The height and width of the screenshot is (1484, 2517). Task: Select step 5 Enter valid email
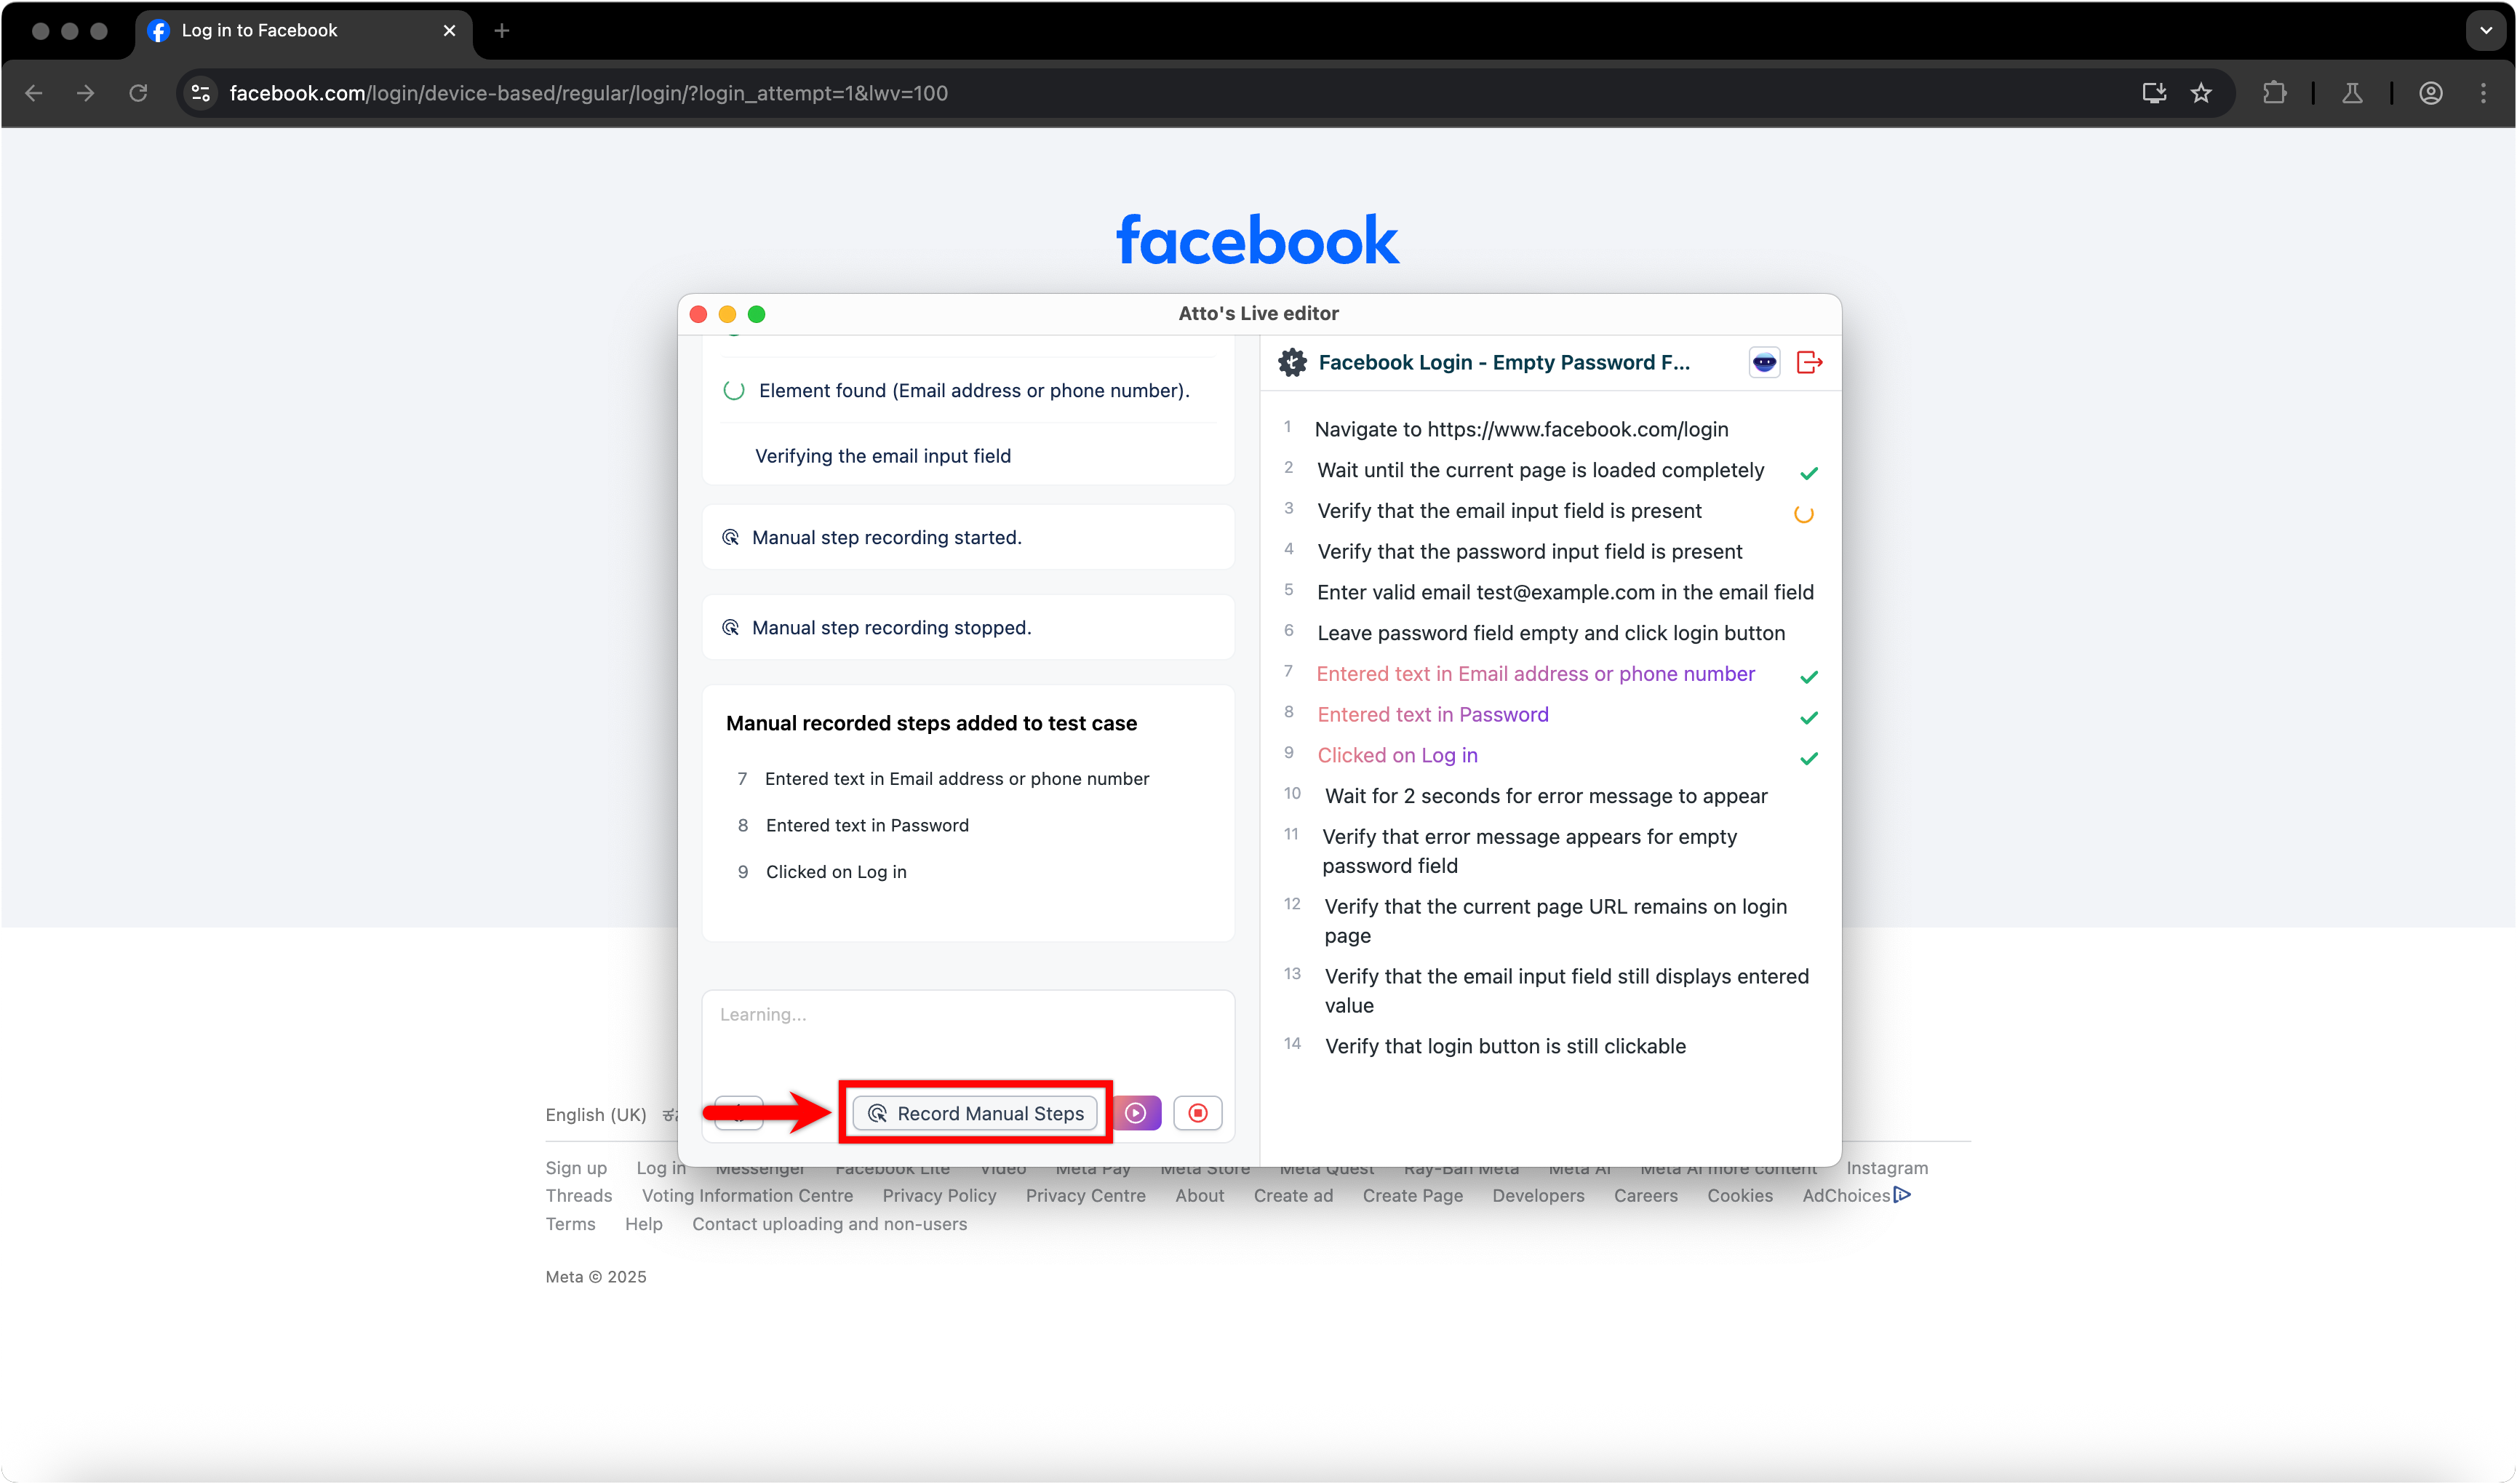pos(1564,592)
